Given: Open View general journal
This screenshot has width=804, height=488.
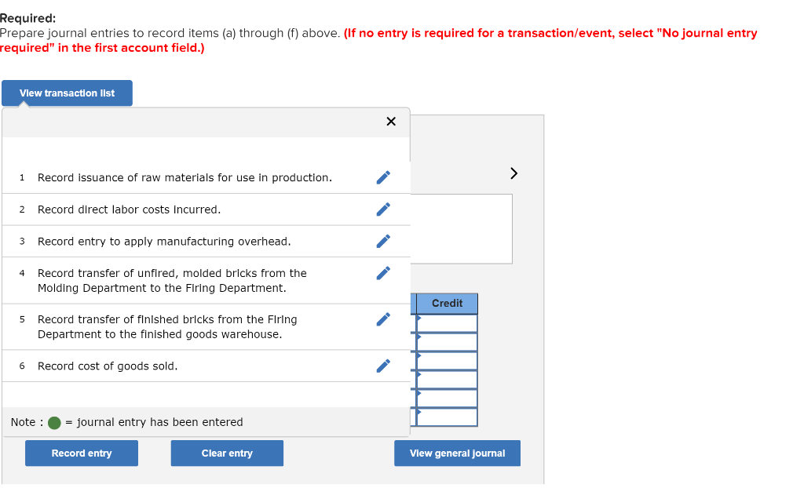Looking at the screenshot, I should (458, 453).
